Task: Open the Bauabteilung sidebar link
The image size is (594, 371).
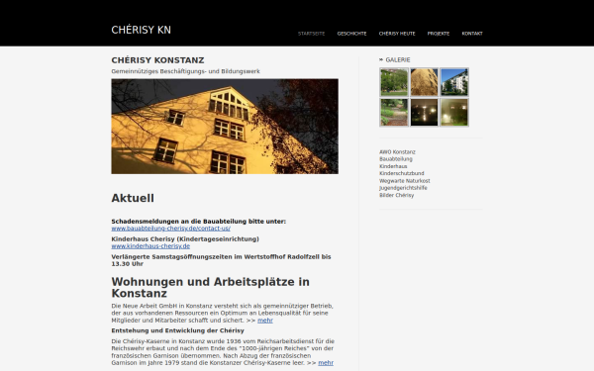Action: 396,159
